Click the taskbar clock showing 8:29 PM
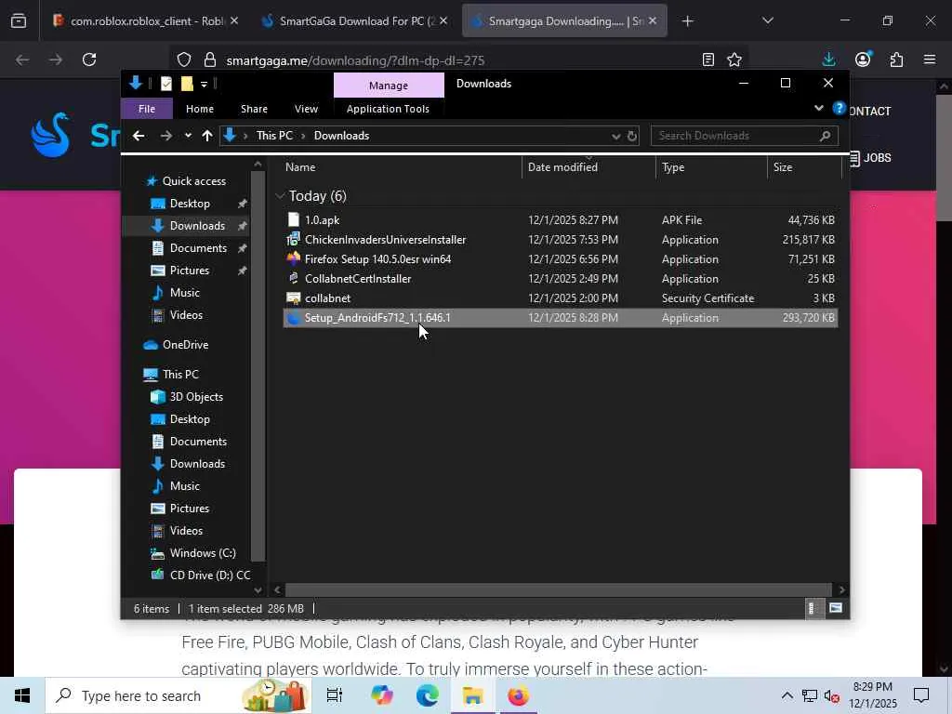 872,695
